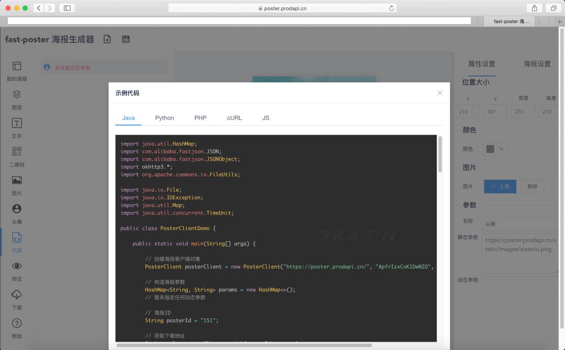Expand the 颜色 color picker dropdown
The height and width of the screenshot is (350, 565).
point(495,149)
